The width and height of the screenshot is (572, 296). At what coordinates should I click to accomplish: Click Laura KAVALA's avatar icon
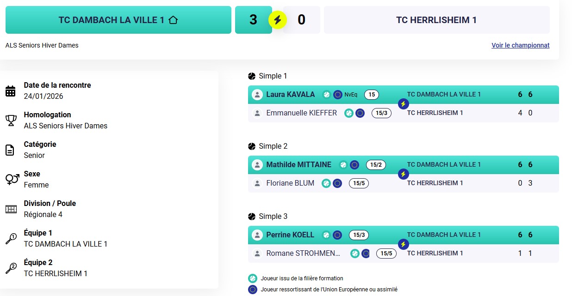[x=257, y=95]
